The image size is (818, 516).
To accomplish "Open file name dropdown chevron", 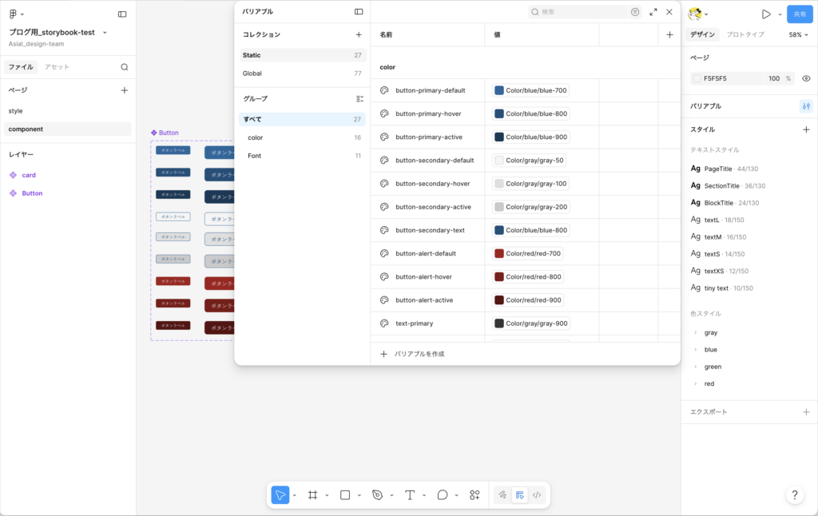I will pos(105,32).
